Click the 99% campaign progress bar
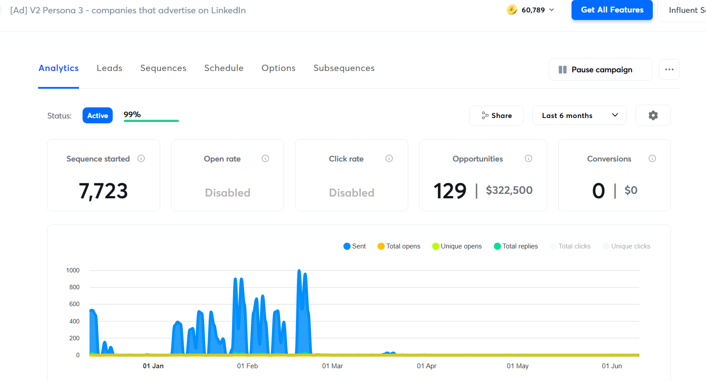The image size is (706, 382). [x=151, y=120]
